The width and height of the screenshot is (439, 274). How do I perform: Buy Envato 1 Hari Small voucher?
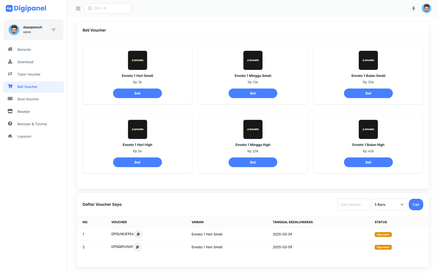pyautogui.click(x=137, y=93)
